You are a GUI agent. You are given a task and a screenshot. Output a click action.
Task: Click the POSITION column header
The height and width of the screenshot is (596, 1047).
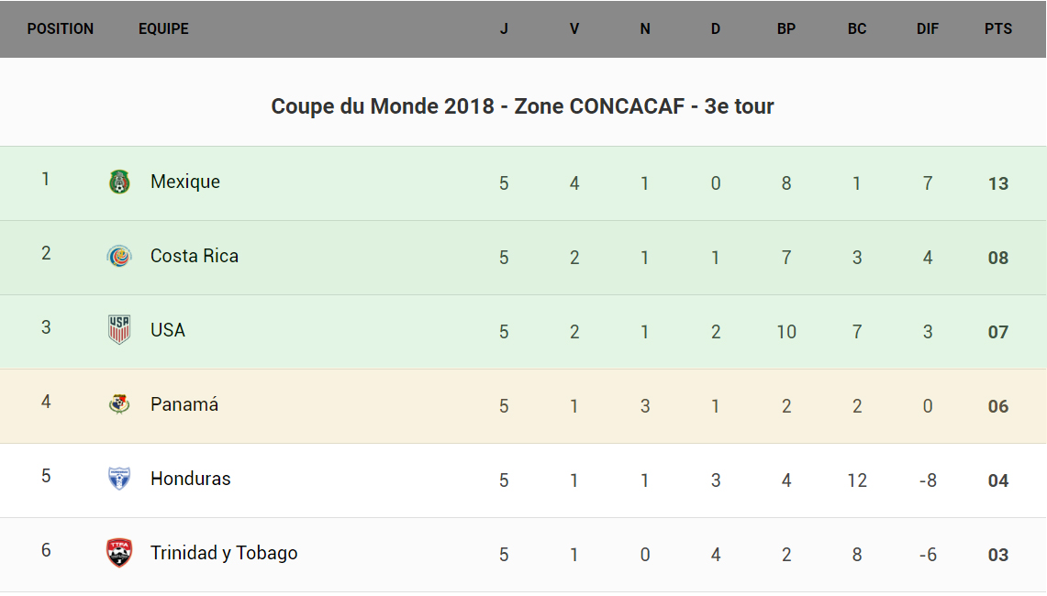61,28
